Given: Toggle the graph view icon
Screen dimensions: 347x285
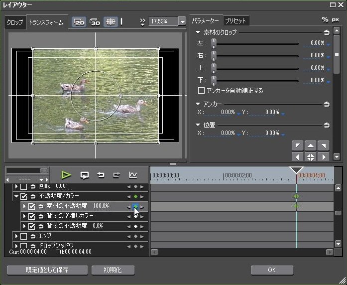Looking at the screenshot, I should (133, 175).
